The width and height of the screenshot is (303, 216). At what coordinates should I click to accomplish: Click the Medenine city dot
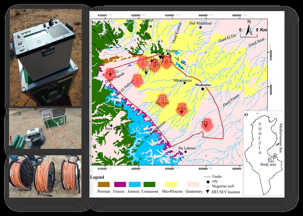(x=203, y=89)
